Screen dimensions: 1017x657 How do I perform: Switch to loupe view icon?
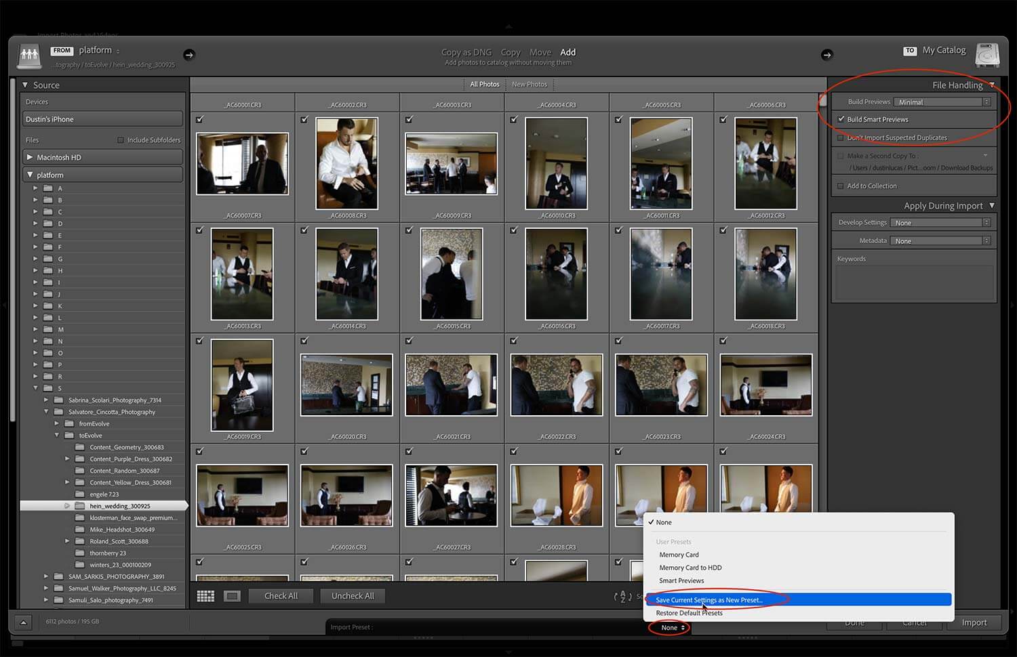click(232, 596)
